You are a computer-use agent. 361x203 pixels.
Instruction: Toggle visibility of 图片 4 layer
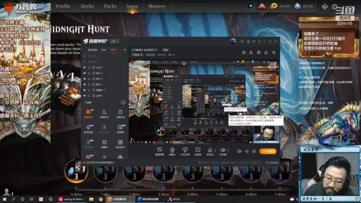pos(84,62)
